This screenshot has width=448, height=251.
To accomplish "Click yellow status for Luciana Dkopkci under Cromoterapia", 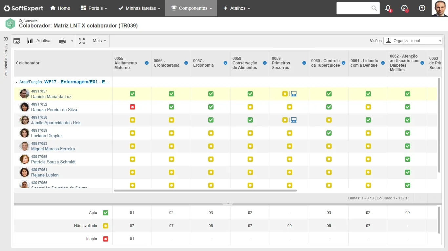I will [172, 133].
